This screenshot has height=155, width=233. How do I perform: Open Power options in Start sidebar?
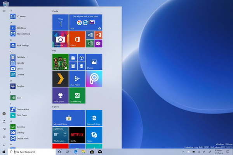point(4,145)
